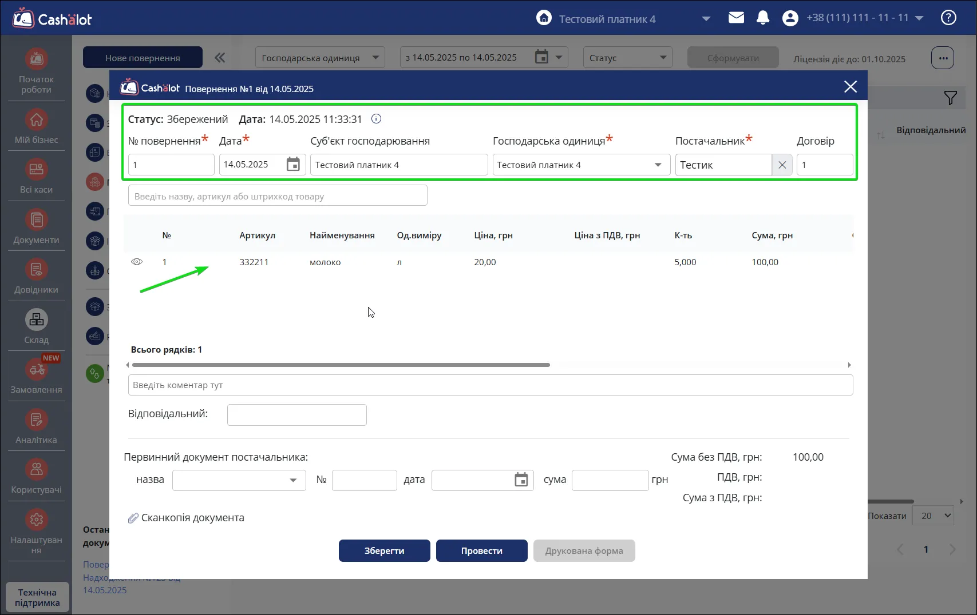This screenshot has height=615, width=977.
Task: Click the Провести button
Action: click(x=482, y=551)
